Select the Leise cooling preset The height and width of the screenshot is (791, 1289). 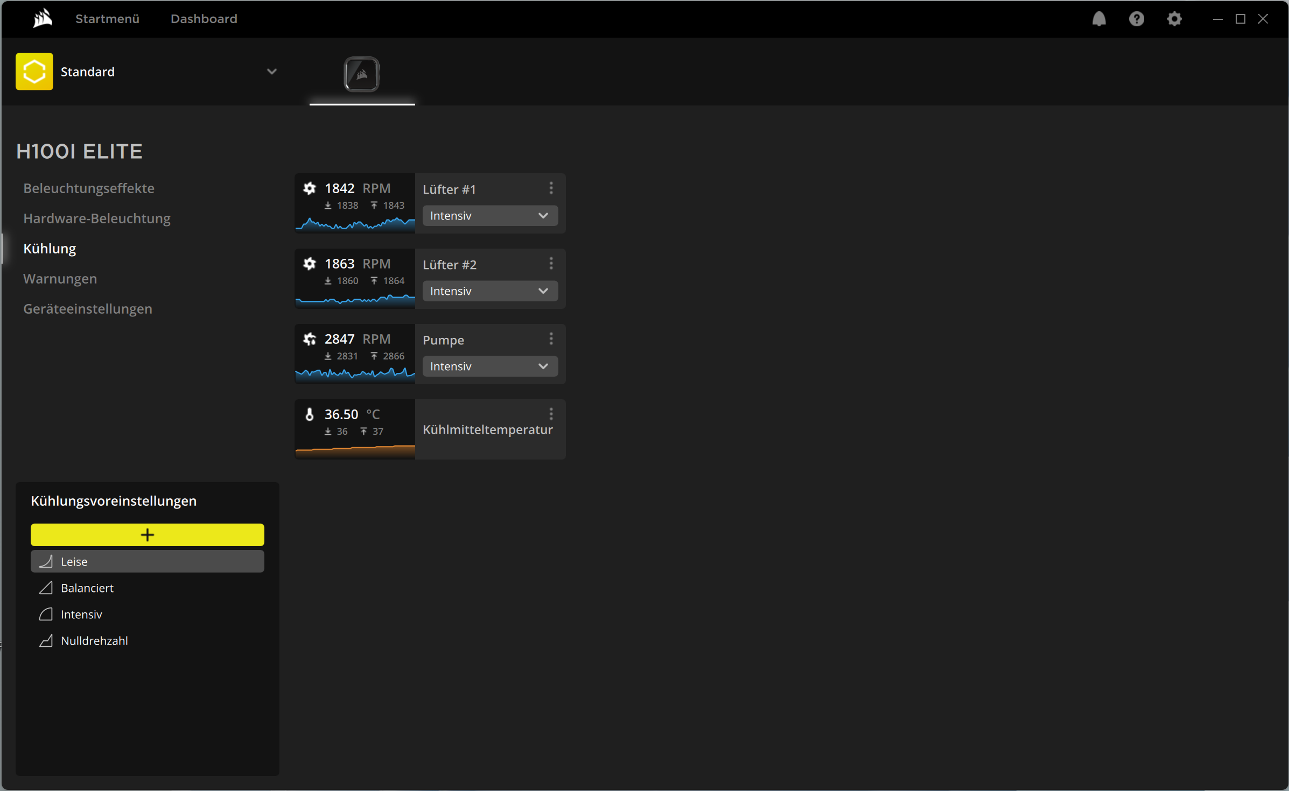click(x=148, y=561)
